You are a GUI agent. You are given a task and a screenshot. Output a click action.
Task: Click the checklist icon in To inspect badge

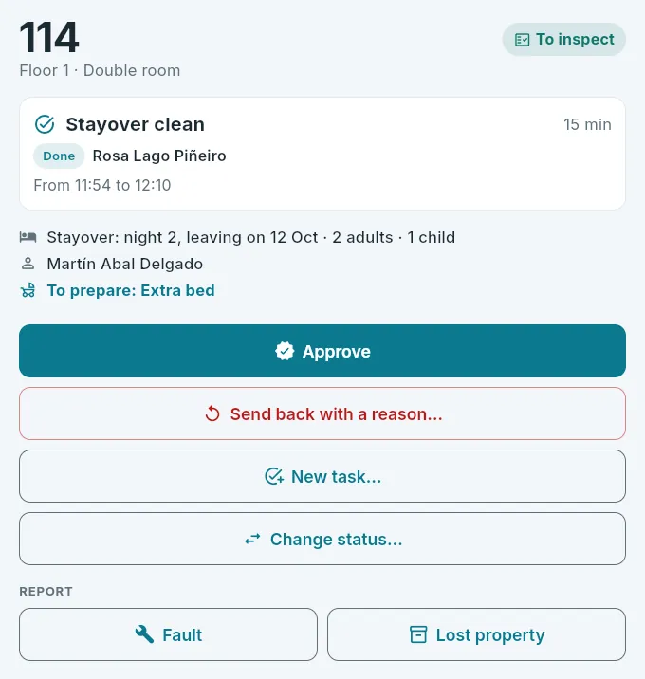(x=522, y=40)
